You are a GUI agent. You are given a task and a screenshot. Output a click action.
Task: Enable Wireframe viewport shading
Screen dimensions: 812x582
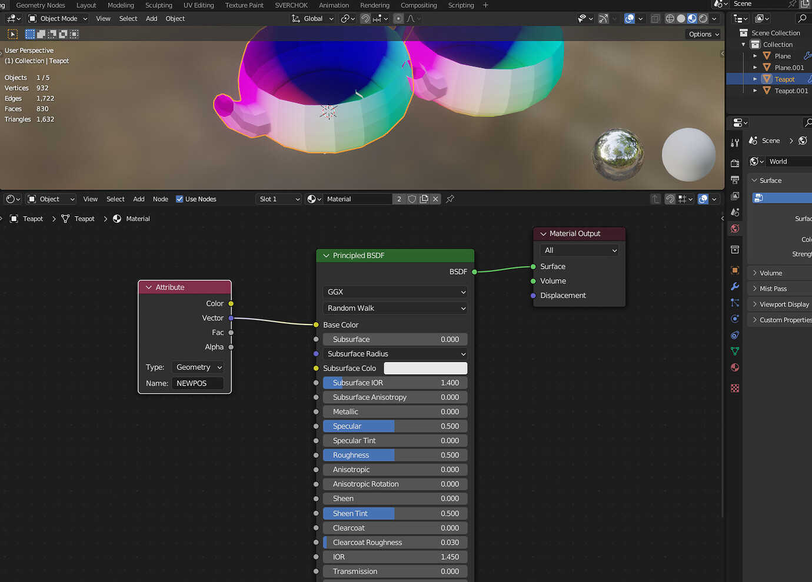670,18
